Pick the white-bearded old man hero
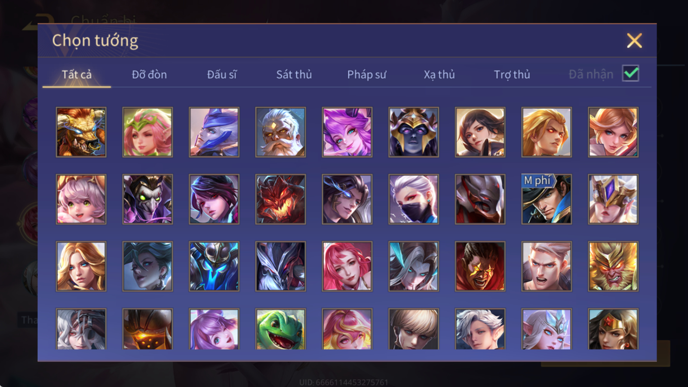688x387 pixels. (280, 132)
